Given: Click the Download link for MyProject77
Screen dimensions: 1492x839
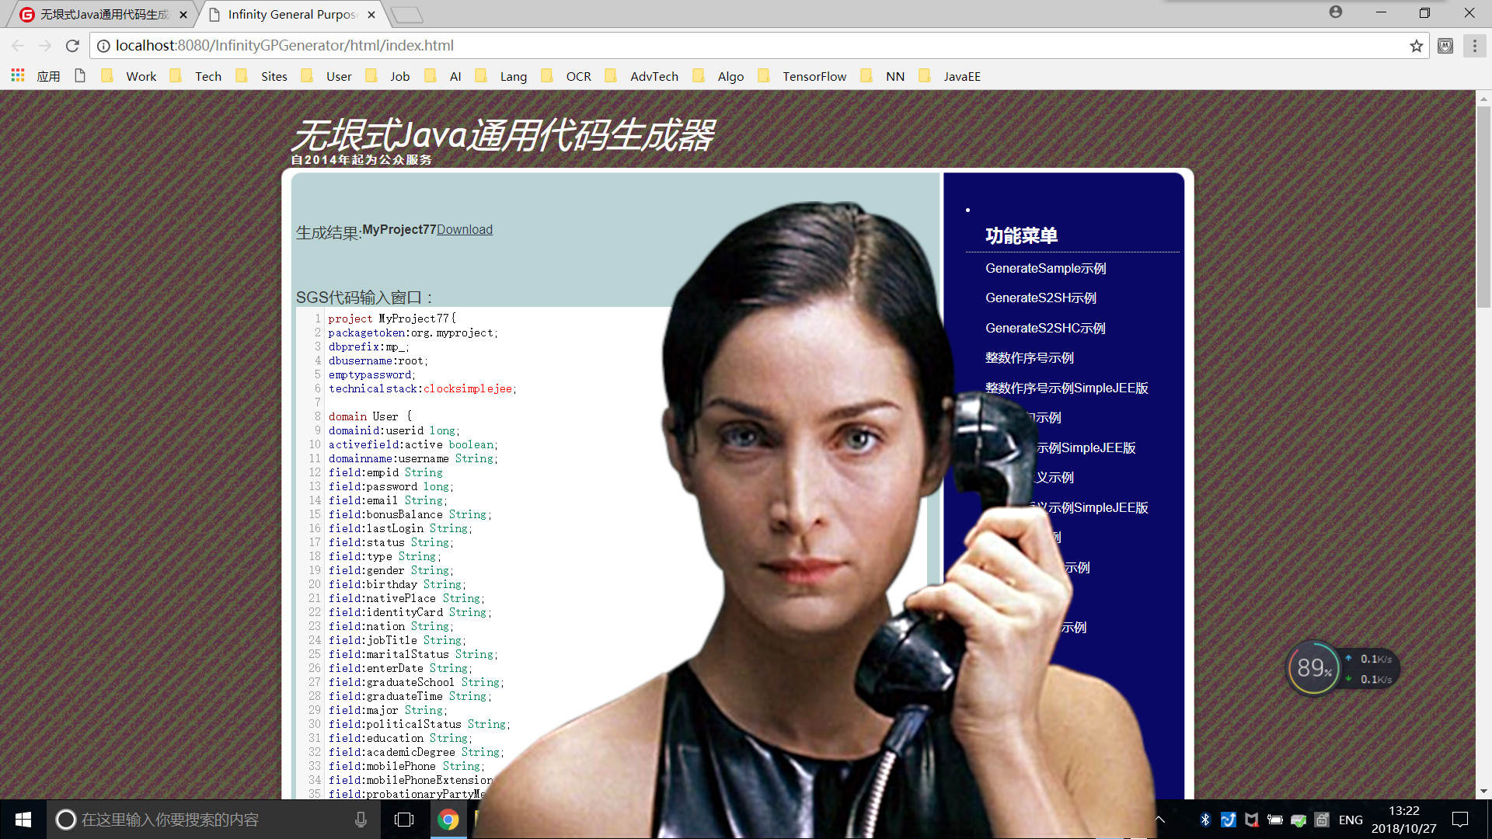Looking at the screenshot, I should (x=464, y=229).
